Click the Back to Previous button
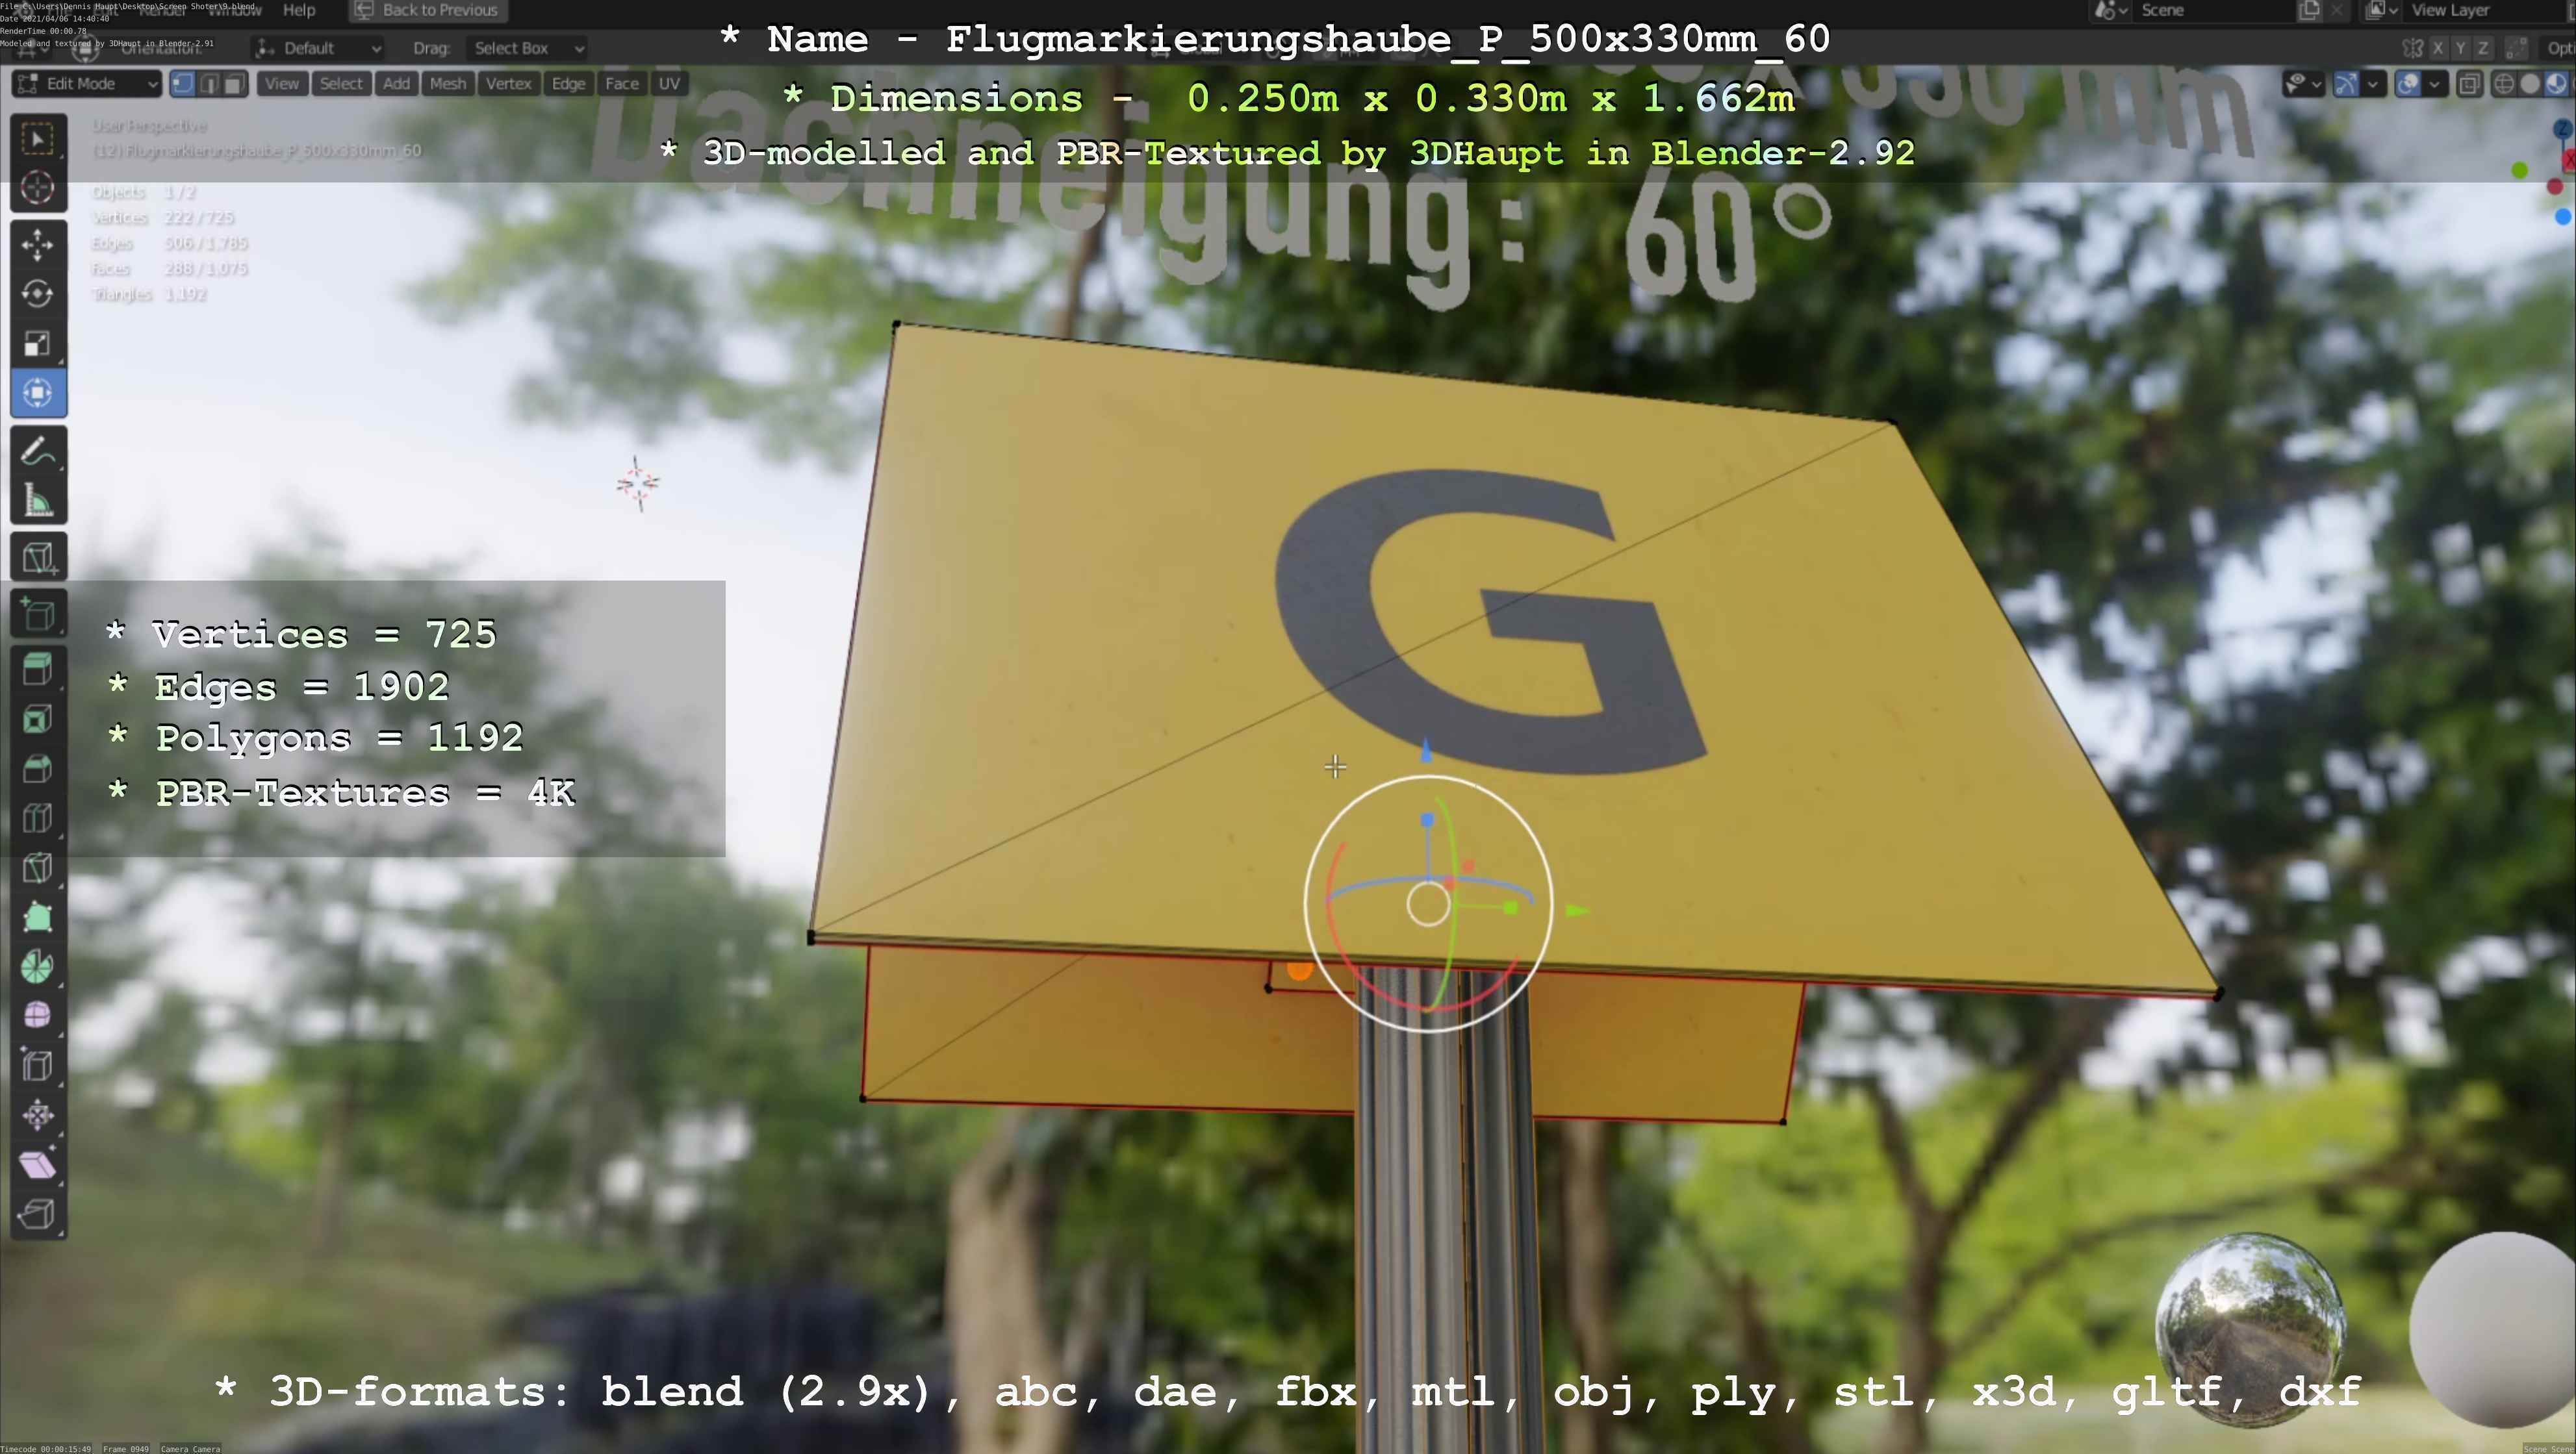This screenshot has width=2576, height=1454. pyautogui.click(x=428, y=10)
